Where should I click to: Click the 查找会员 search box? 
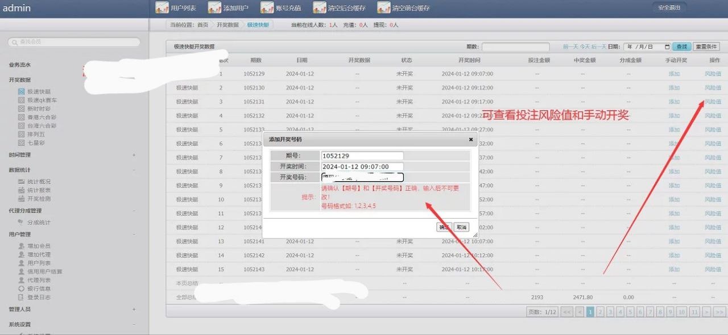pos(74,42)
